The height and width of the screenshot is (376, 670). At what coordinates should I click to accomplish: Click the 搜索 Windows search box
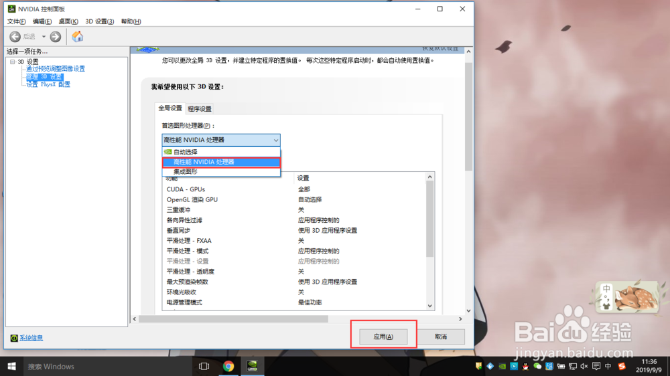pyautogui.click(x=107, y=366)
